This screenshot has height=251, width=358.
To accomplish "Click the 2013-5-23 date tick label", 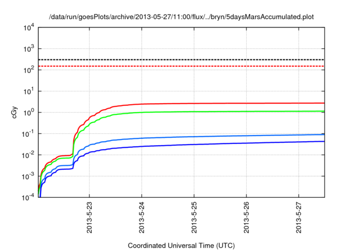I will point(89,217).
